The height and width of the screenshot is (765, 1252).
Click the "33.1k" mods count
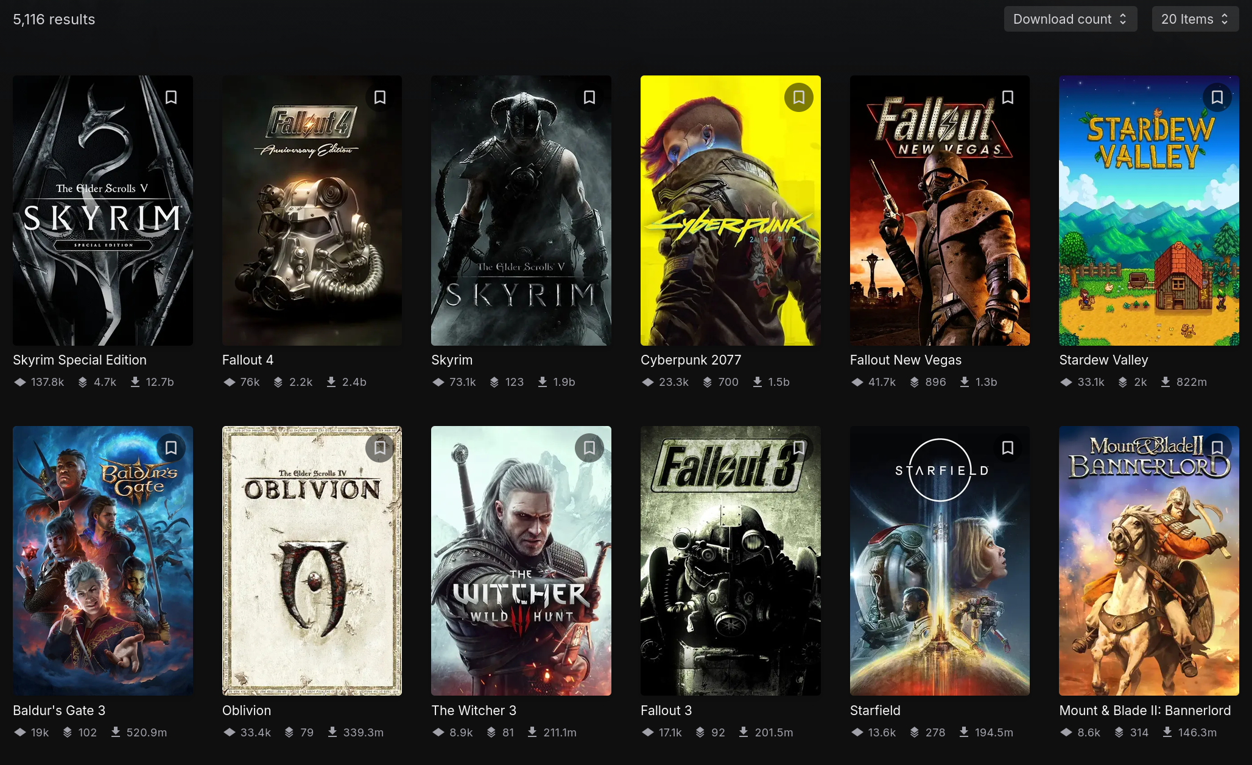[x=1091, y=382]
